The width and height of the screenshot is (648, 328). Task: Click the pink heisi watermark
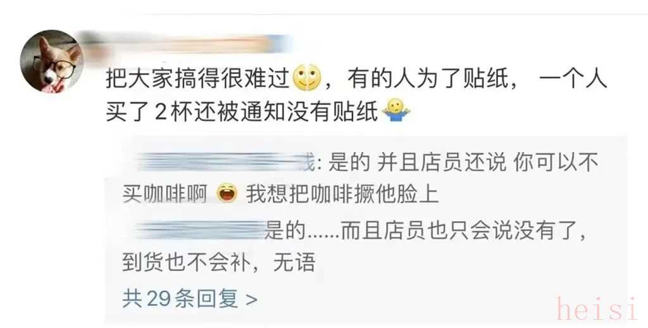[597, 309]
